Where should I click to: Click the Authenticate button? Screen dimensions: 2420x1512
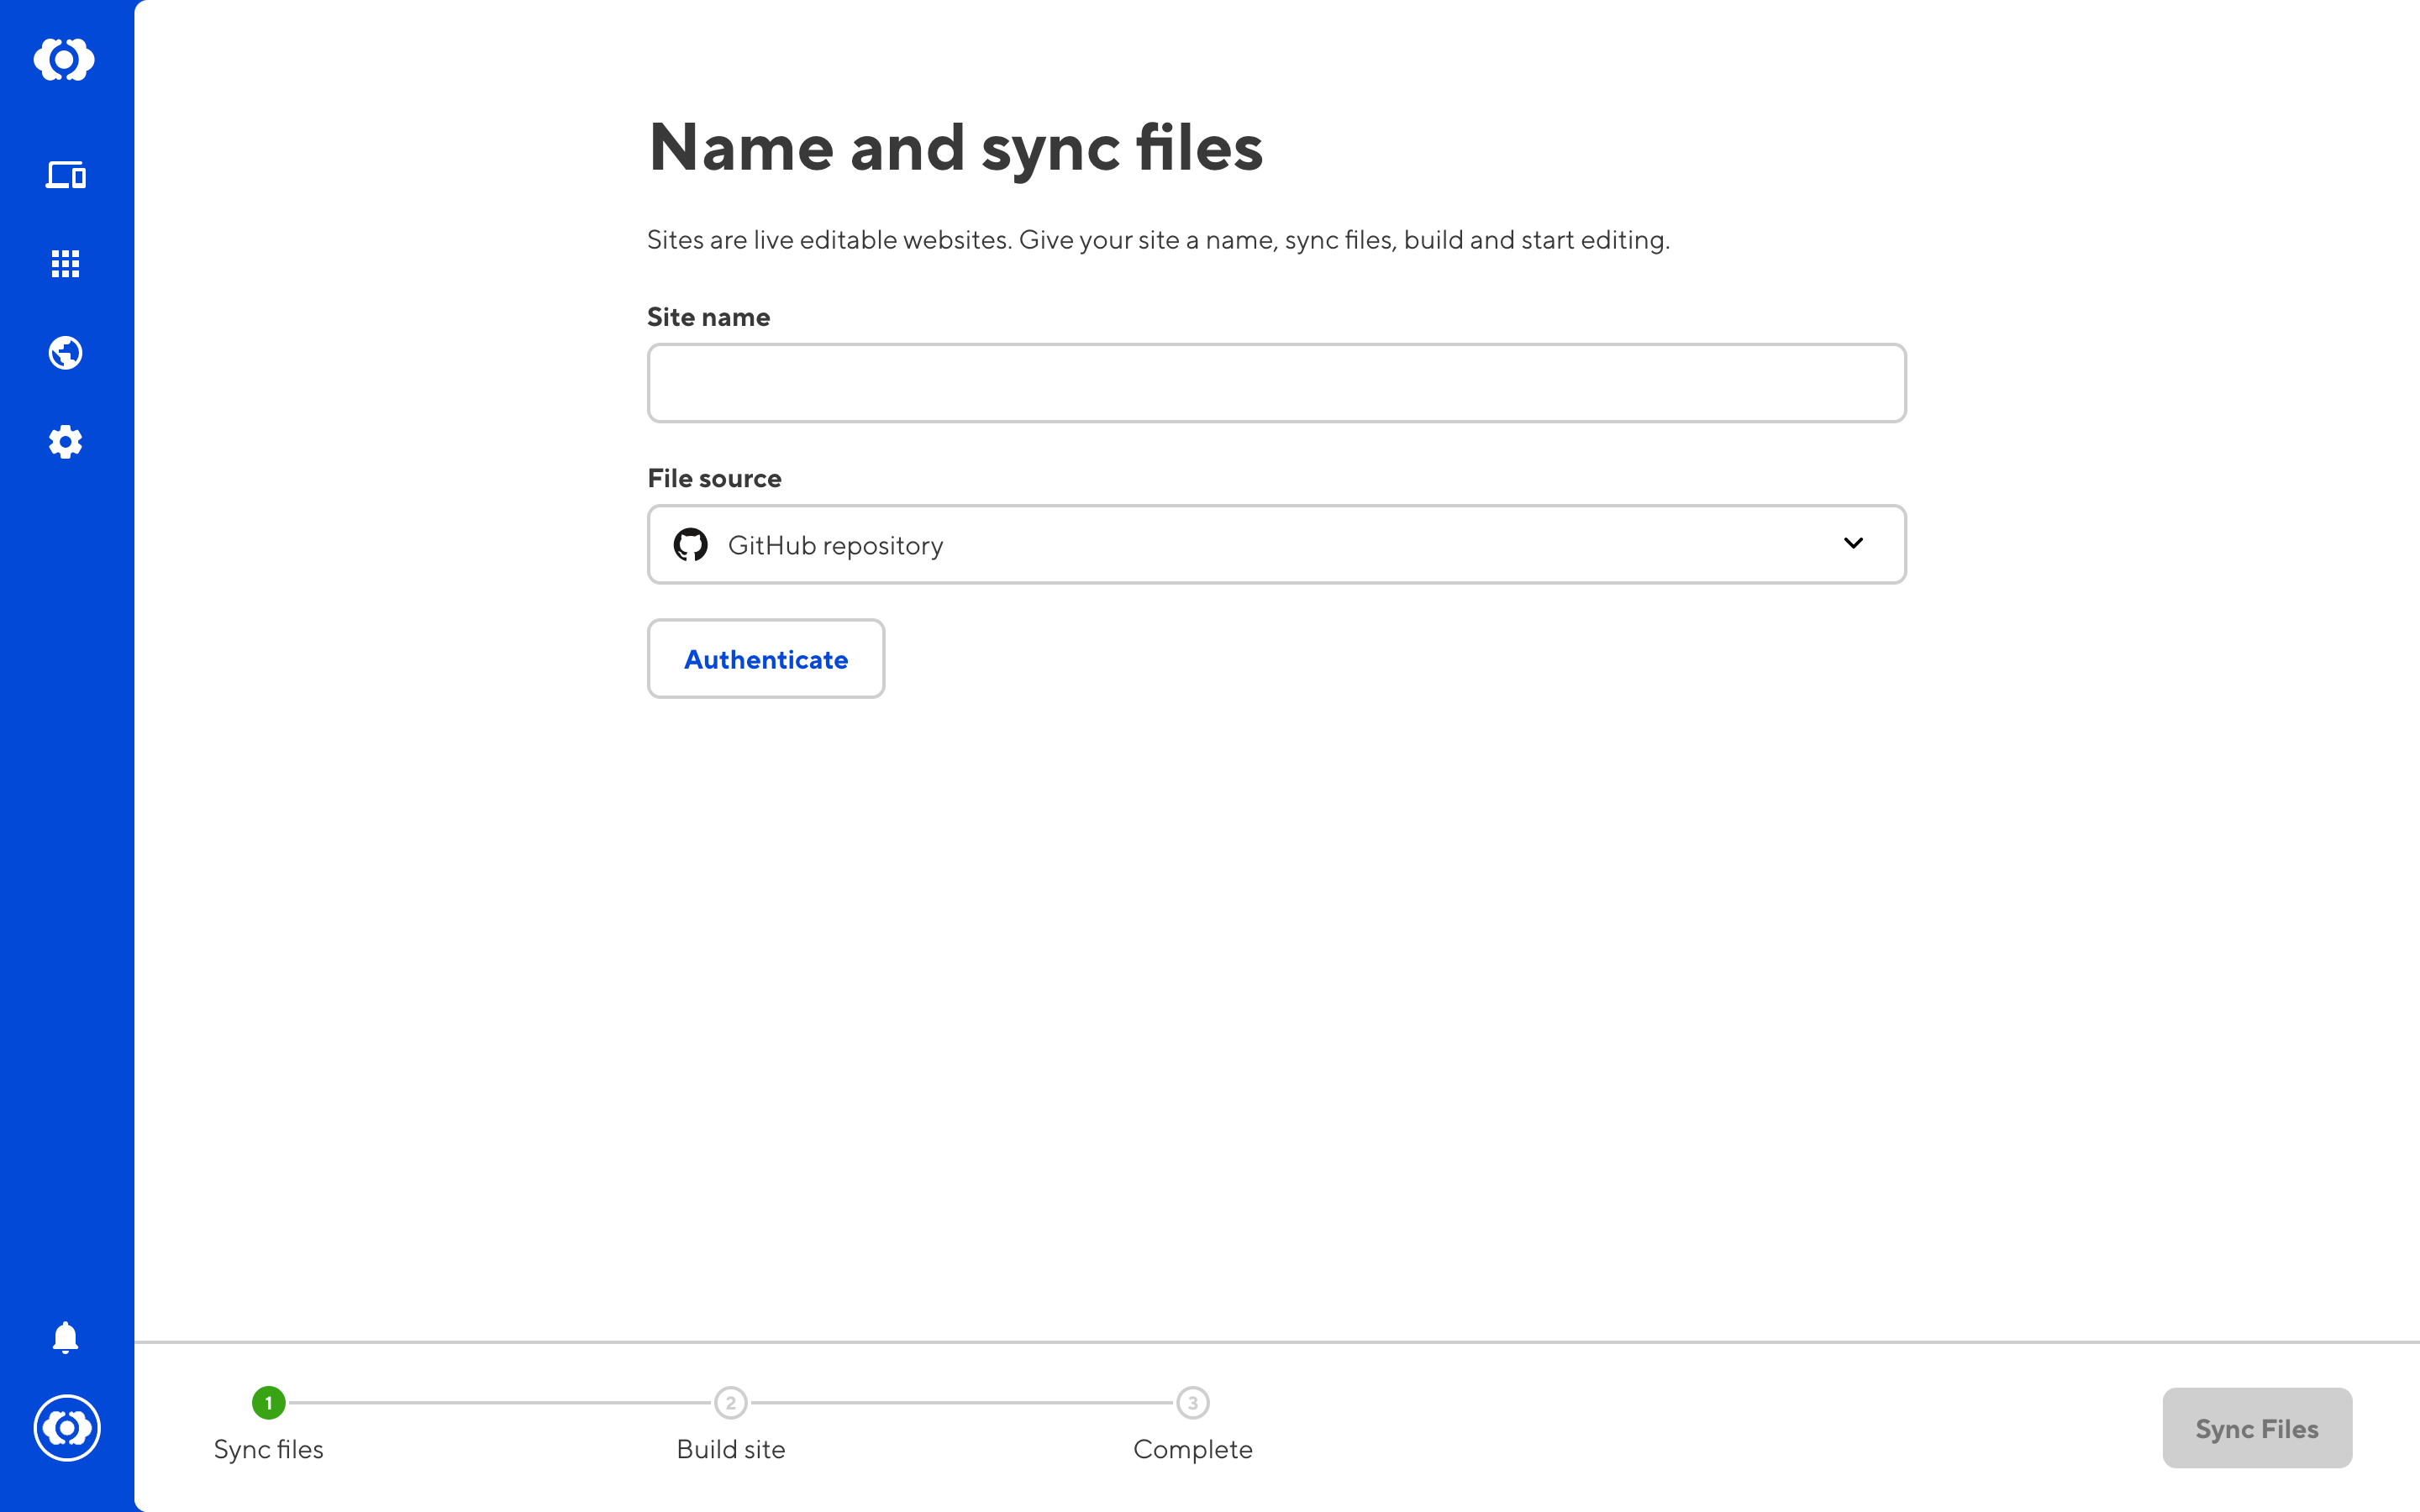tap(766, 659)
